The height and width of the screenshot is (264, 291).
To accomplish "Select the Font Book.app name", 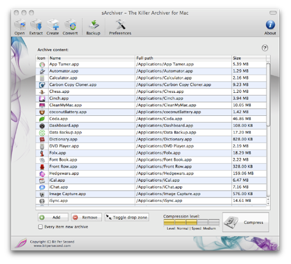I will point(63,160).
